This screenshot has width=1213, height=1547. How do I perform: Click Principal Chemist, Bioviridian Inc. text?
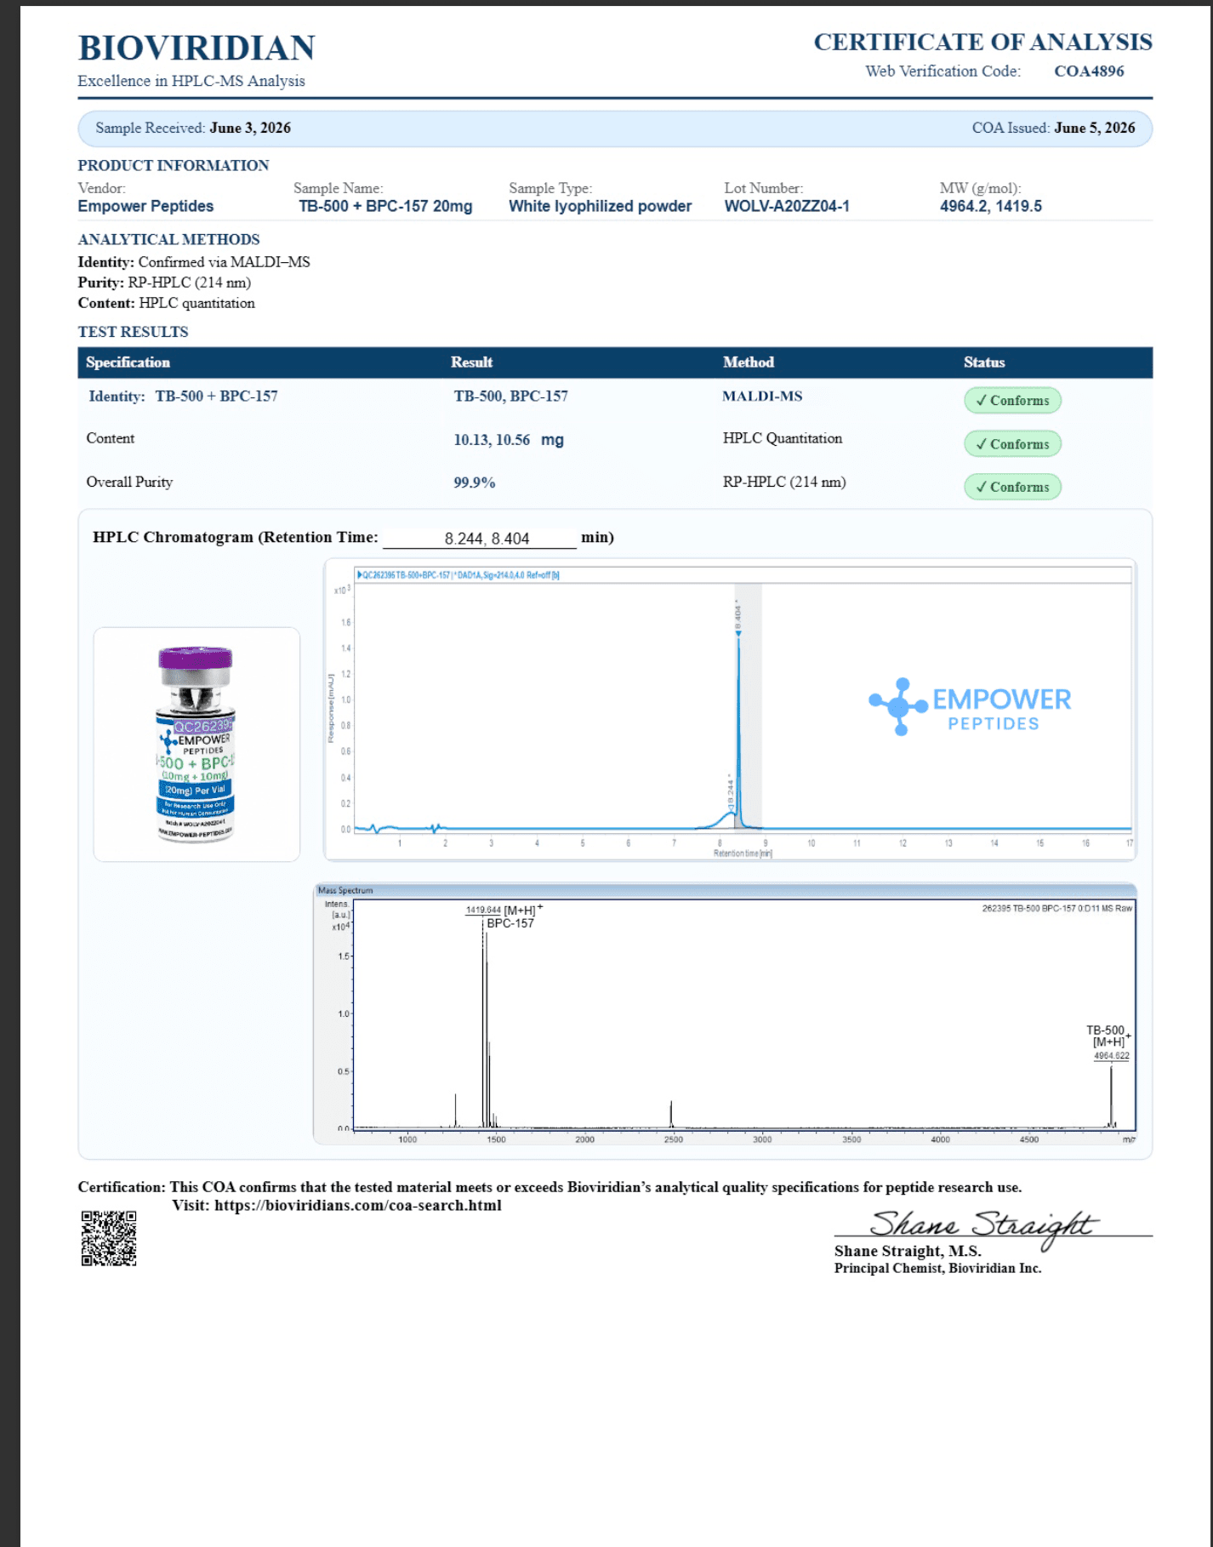[x=937, y=1268]
